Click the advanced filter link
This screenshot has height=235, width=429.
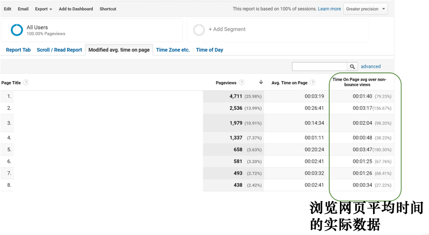point(371,67)
